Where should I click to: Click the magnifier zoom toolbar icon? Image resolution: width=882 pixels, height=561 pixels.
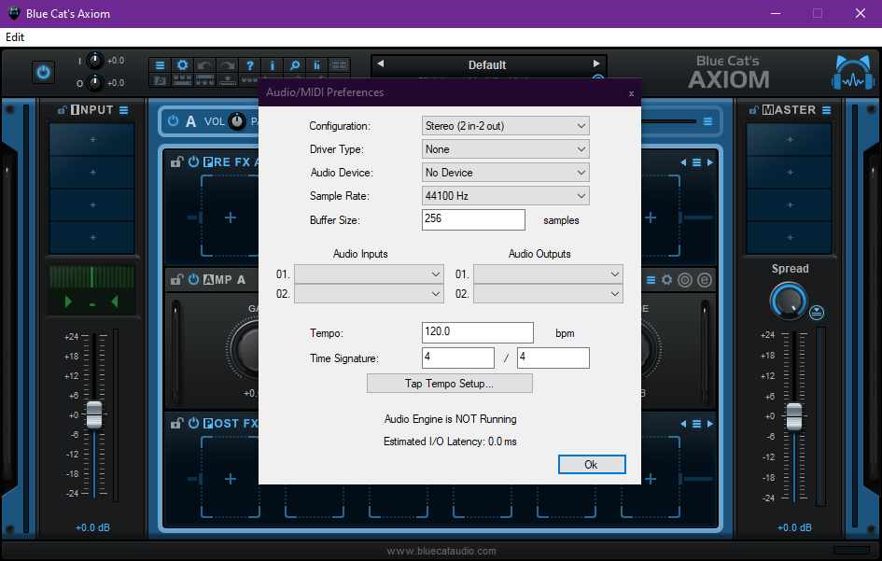point(295,65)
